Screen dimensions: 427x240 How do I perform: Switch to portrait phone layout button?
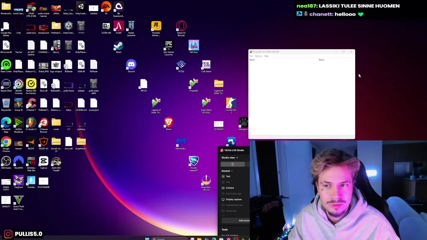click(233, 164)
